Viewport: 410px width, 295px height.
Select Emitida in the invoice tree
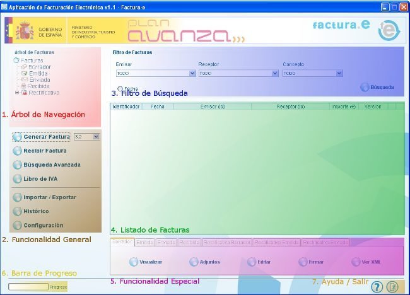click(x=38, y=73)
